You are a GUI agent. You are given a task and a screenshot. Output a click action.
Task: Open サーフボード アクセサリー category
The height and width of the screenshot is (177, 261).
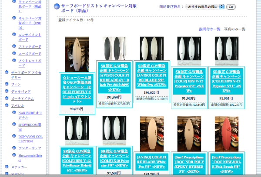(x=26, y=75)
